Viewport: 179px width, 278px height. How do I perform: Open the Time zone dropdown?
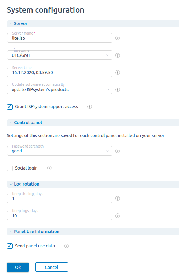(59, 55)
